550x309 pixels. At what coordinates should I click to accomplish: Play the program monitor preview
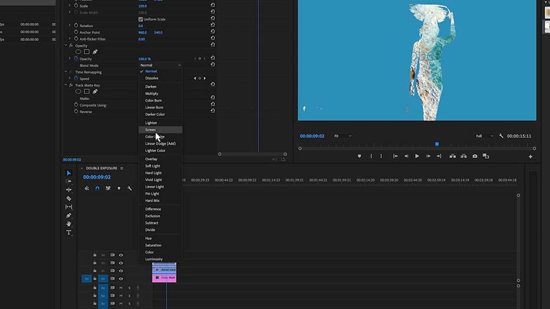pos(417,156)
